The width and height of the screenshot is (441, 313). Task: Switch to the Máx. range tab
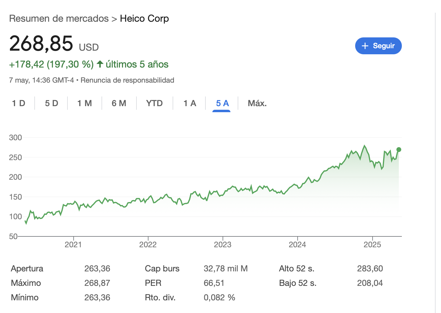click(x=257, y=103)
